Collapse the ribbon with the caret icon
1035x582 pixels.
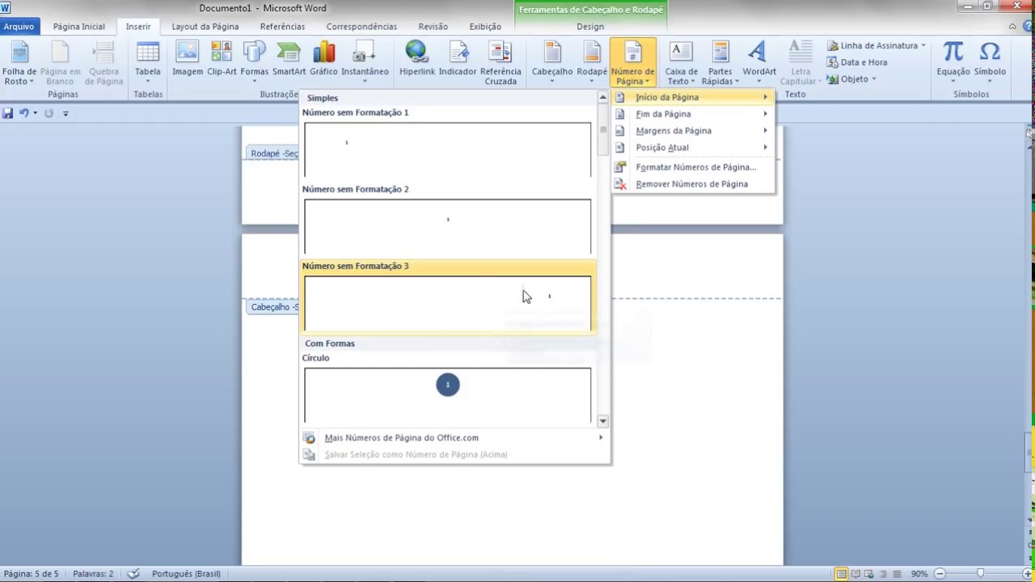pyautogui.click(x=1012, y=27)
